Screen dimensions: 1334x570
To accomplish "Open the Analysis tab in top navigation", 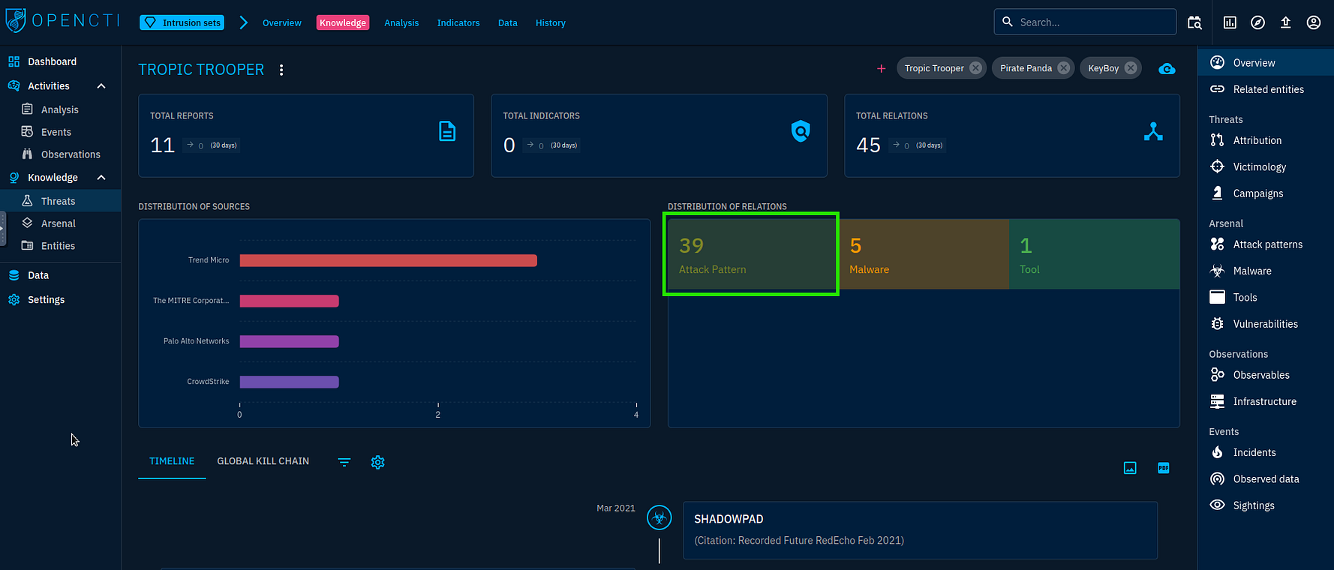I will pos(401,23).
